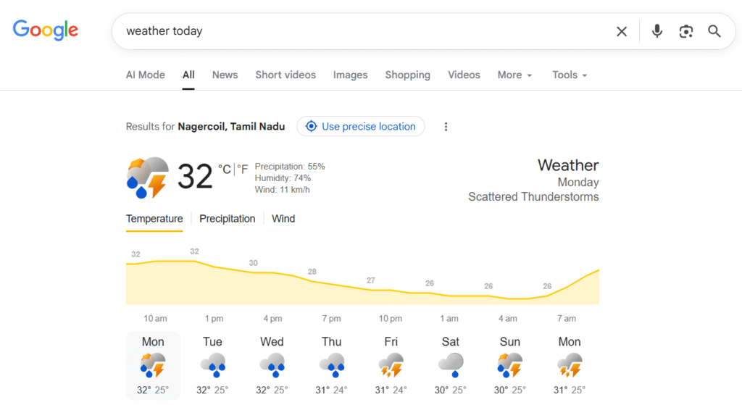Open the Tools dropdown
The image size is (742, 405).
pos(570,75)
